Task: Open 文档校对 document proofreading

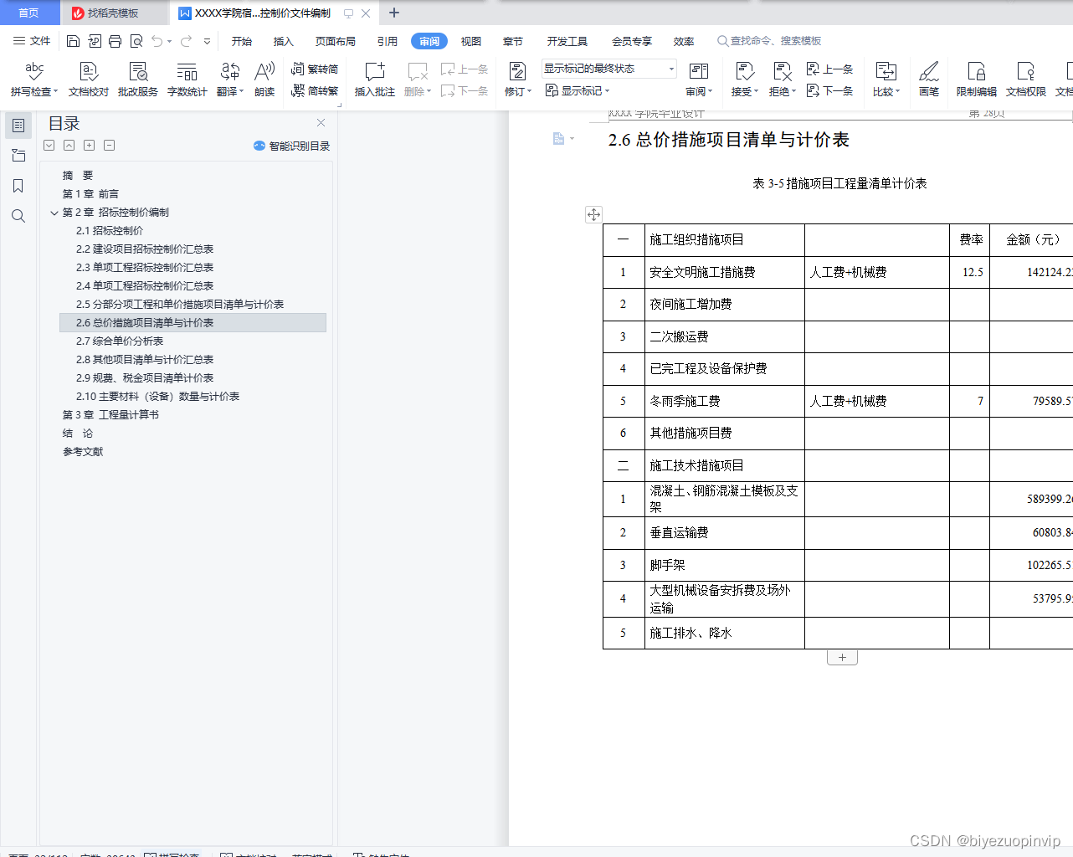Action: pos(89,80)
